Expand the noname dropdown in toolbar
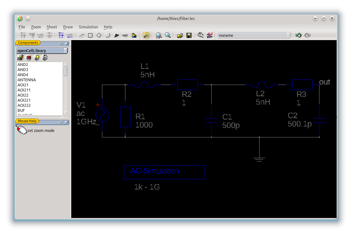 click(254, 35)
